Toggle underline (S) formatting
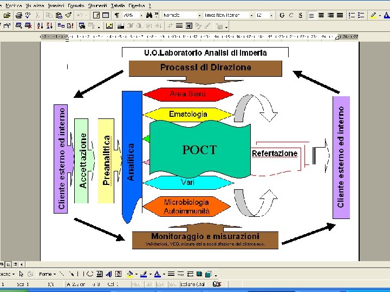This screenshot has height=292, width=390. (x=301, y=15)
